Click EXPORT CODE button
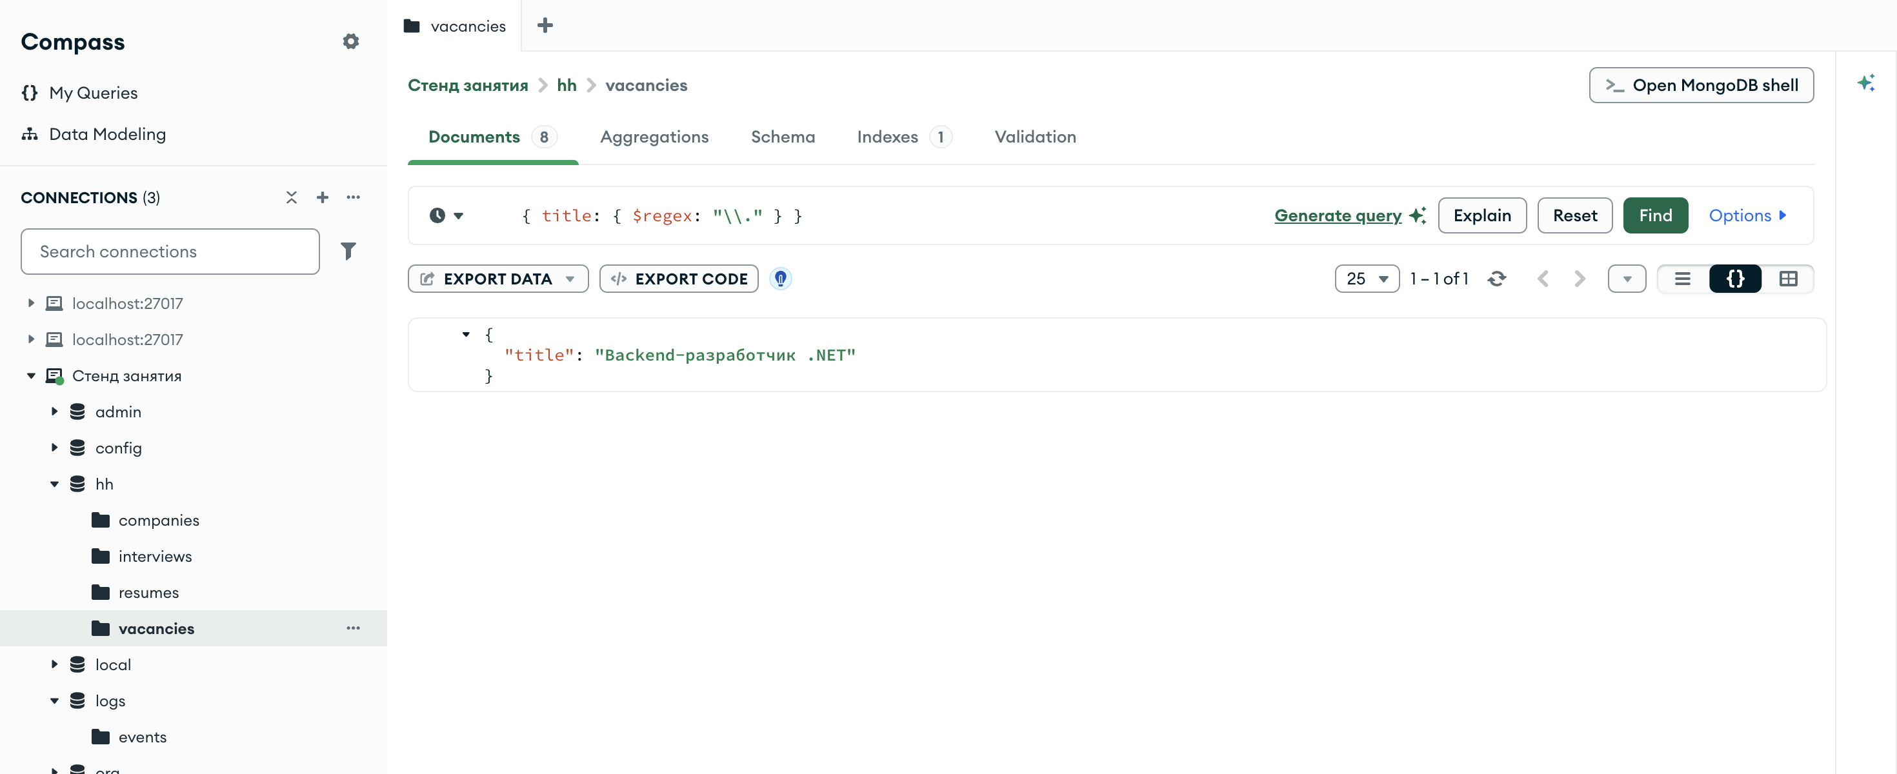The width and height of the screenshot is (1897, 774). 678,279
